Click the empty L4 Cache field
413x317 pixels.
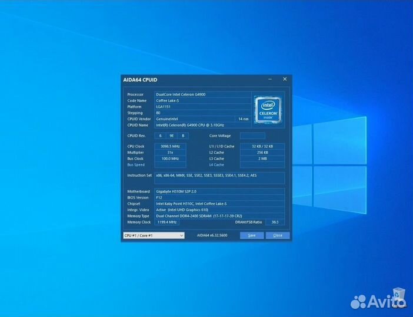point(262,165)
